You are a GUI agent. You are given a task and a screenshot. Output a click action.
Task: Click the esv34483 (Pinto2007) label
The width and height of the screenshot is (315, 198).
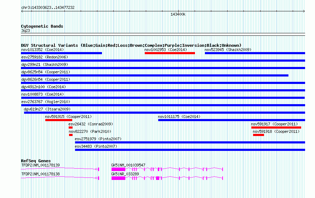96,146
